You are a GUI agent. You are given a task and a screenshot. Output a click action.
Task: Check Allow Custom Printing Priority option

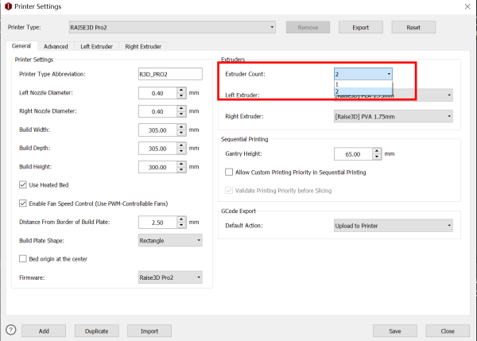(229, 172)
